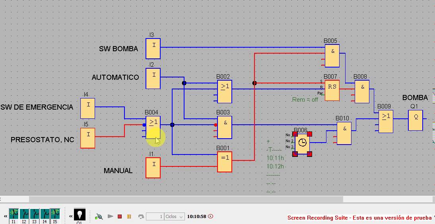Click the step cycle arrow icon

coord(141,216)
